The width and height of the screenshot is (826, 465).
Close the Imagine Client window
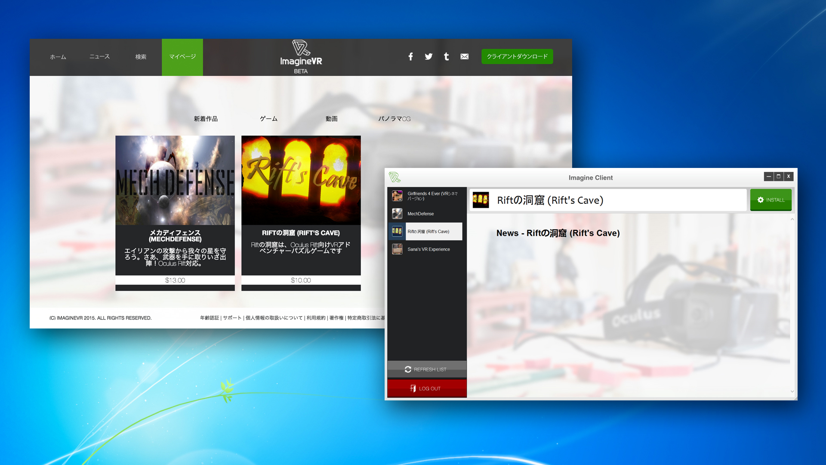pyautogui.click(x=789, y=177)
